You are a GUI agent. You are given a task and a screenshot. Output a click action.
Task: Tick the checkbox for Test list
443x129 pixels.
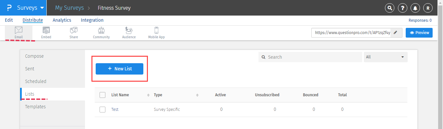pyautogui.click(x=102, y=110)
